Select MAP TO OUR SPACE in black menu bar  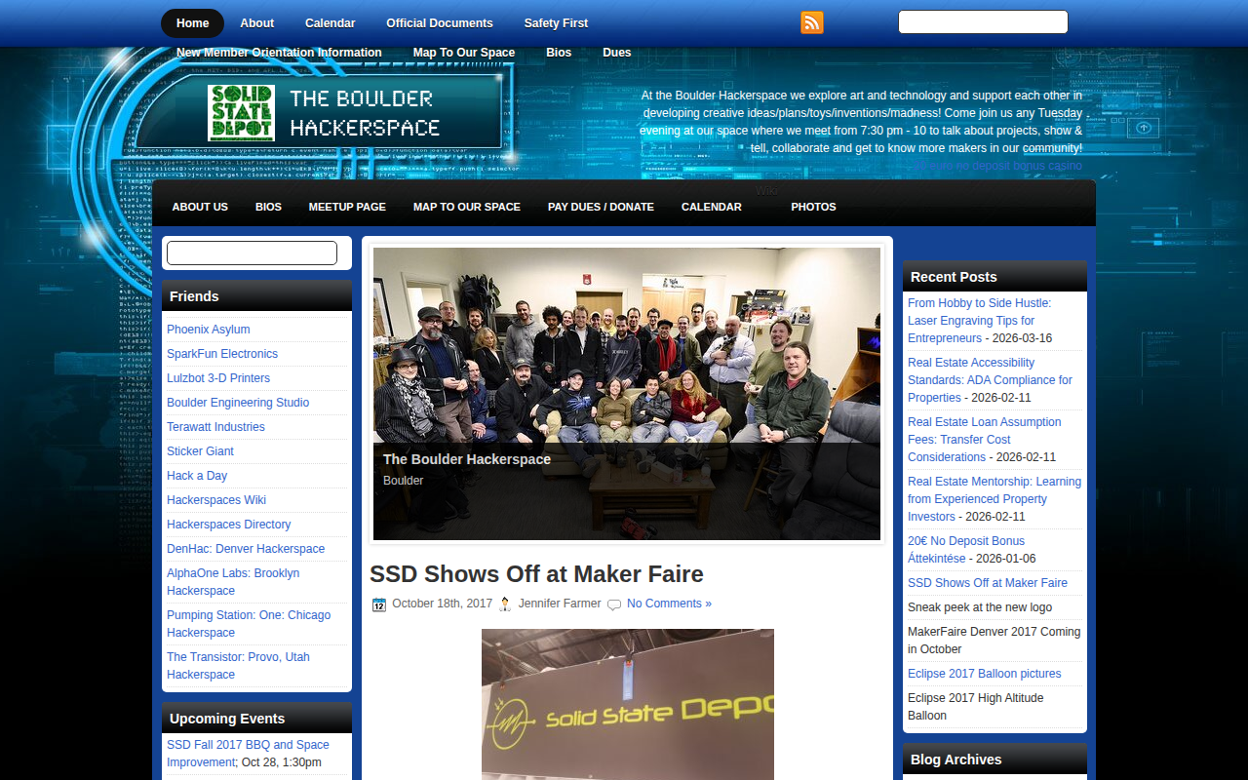[x=467, y=207]
